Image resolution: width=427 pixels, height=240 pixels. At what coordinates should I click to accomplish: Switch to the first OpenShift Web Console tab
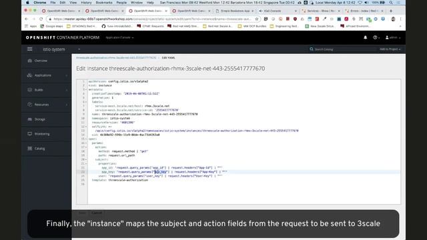tap(61, 11)
